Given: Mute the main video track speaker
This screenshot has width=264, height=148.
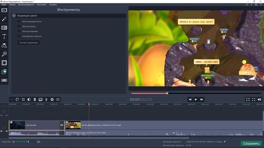Looking at the screenshot, I should (7, 131).
